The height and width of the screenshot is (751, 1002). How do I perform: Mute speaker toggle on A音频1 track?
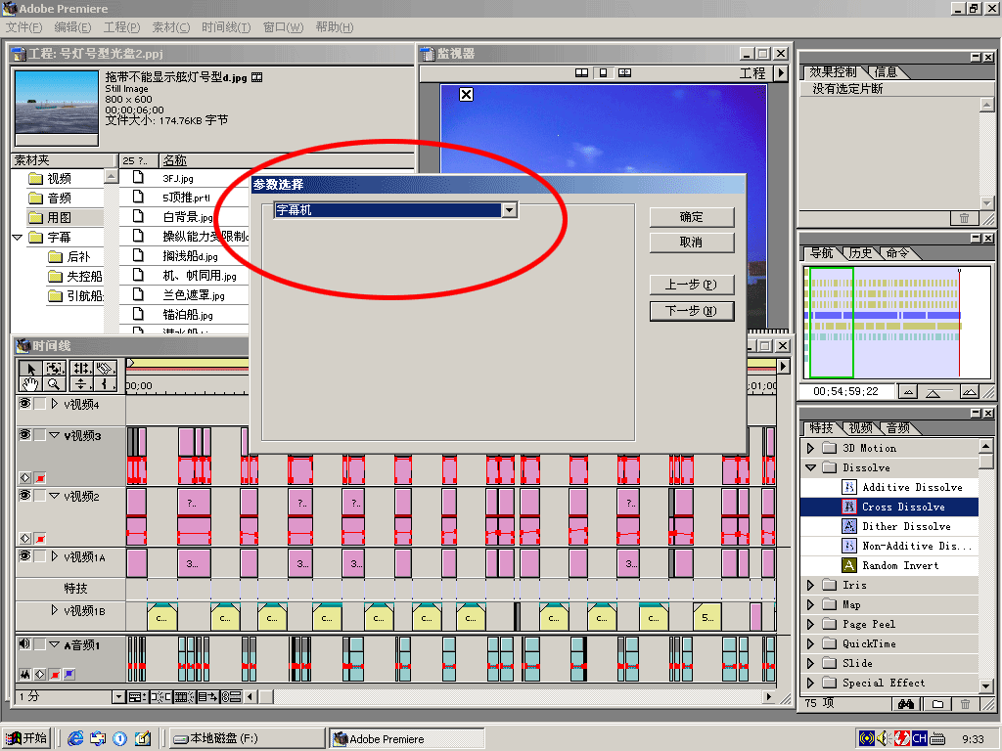pos(24,643)
